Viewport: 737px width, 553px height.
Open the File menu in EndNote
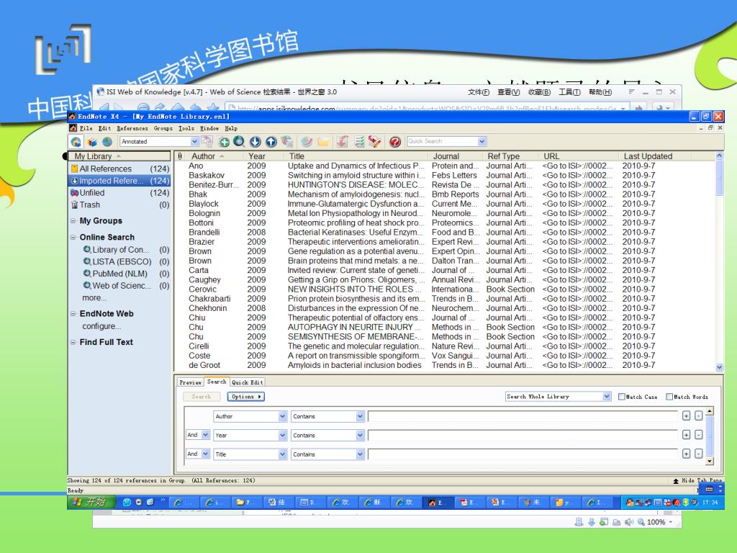pos(86,128)
